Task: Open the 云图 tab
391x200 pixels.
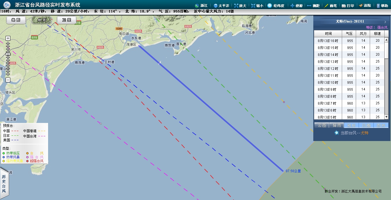Action: click(x=322, y=125)
